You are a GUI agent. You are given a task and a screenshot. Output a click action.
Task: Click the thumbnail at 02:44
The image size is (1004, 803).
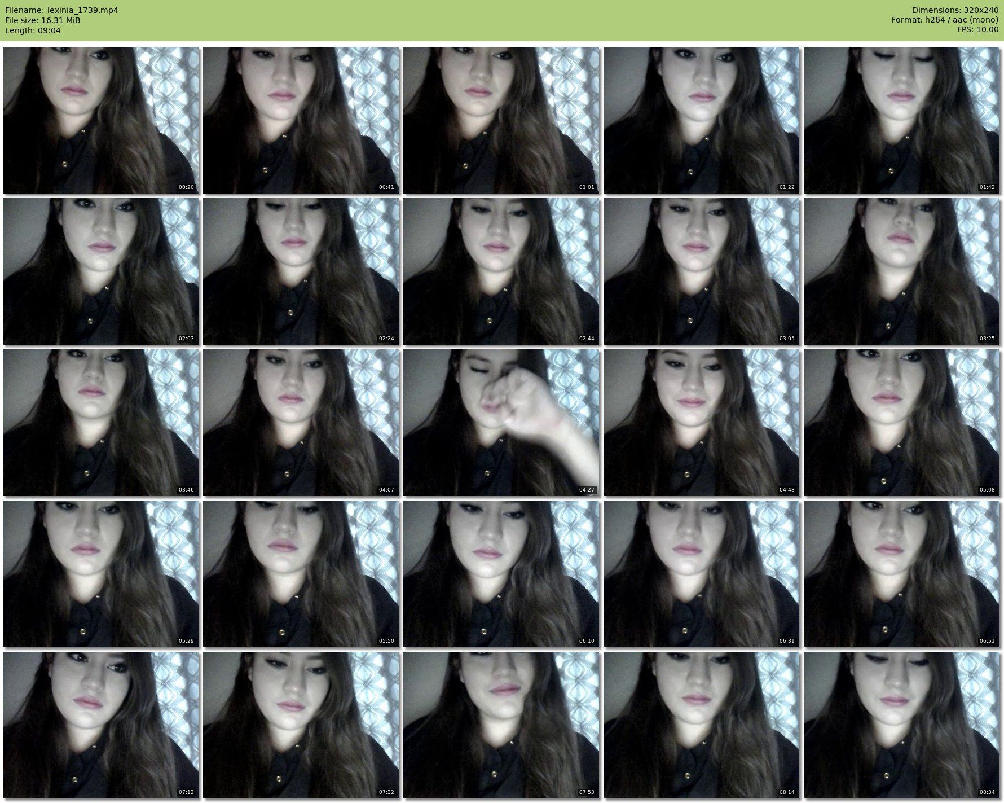501,271
